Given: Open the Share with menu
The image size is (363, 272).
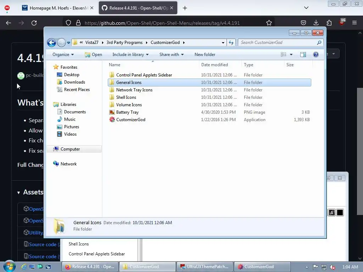Looking at the screenshot, I should (x=171, y=55).
